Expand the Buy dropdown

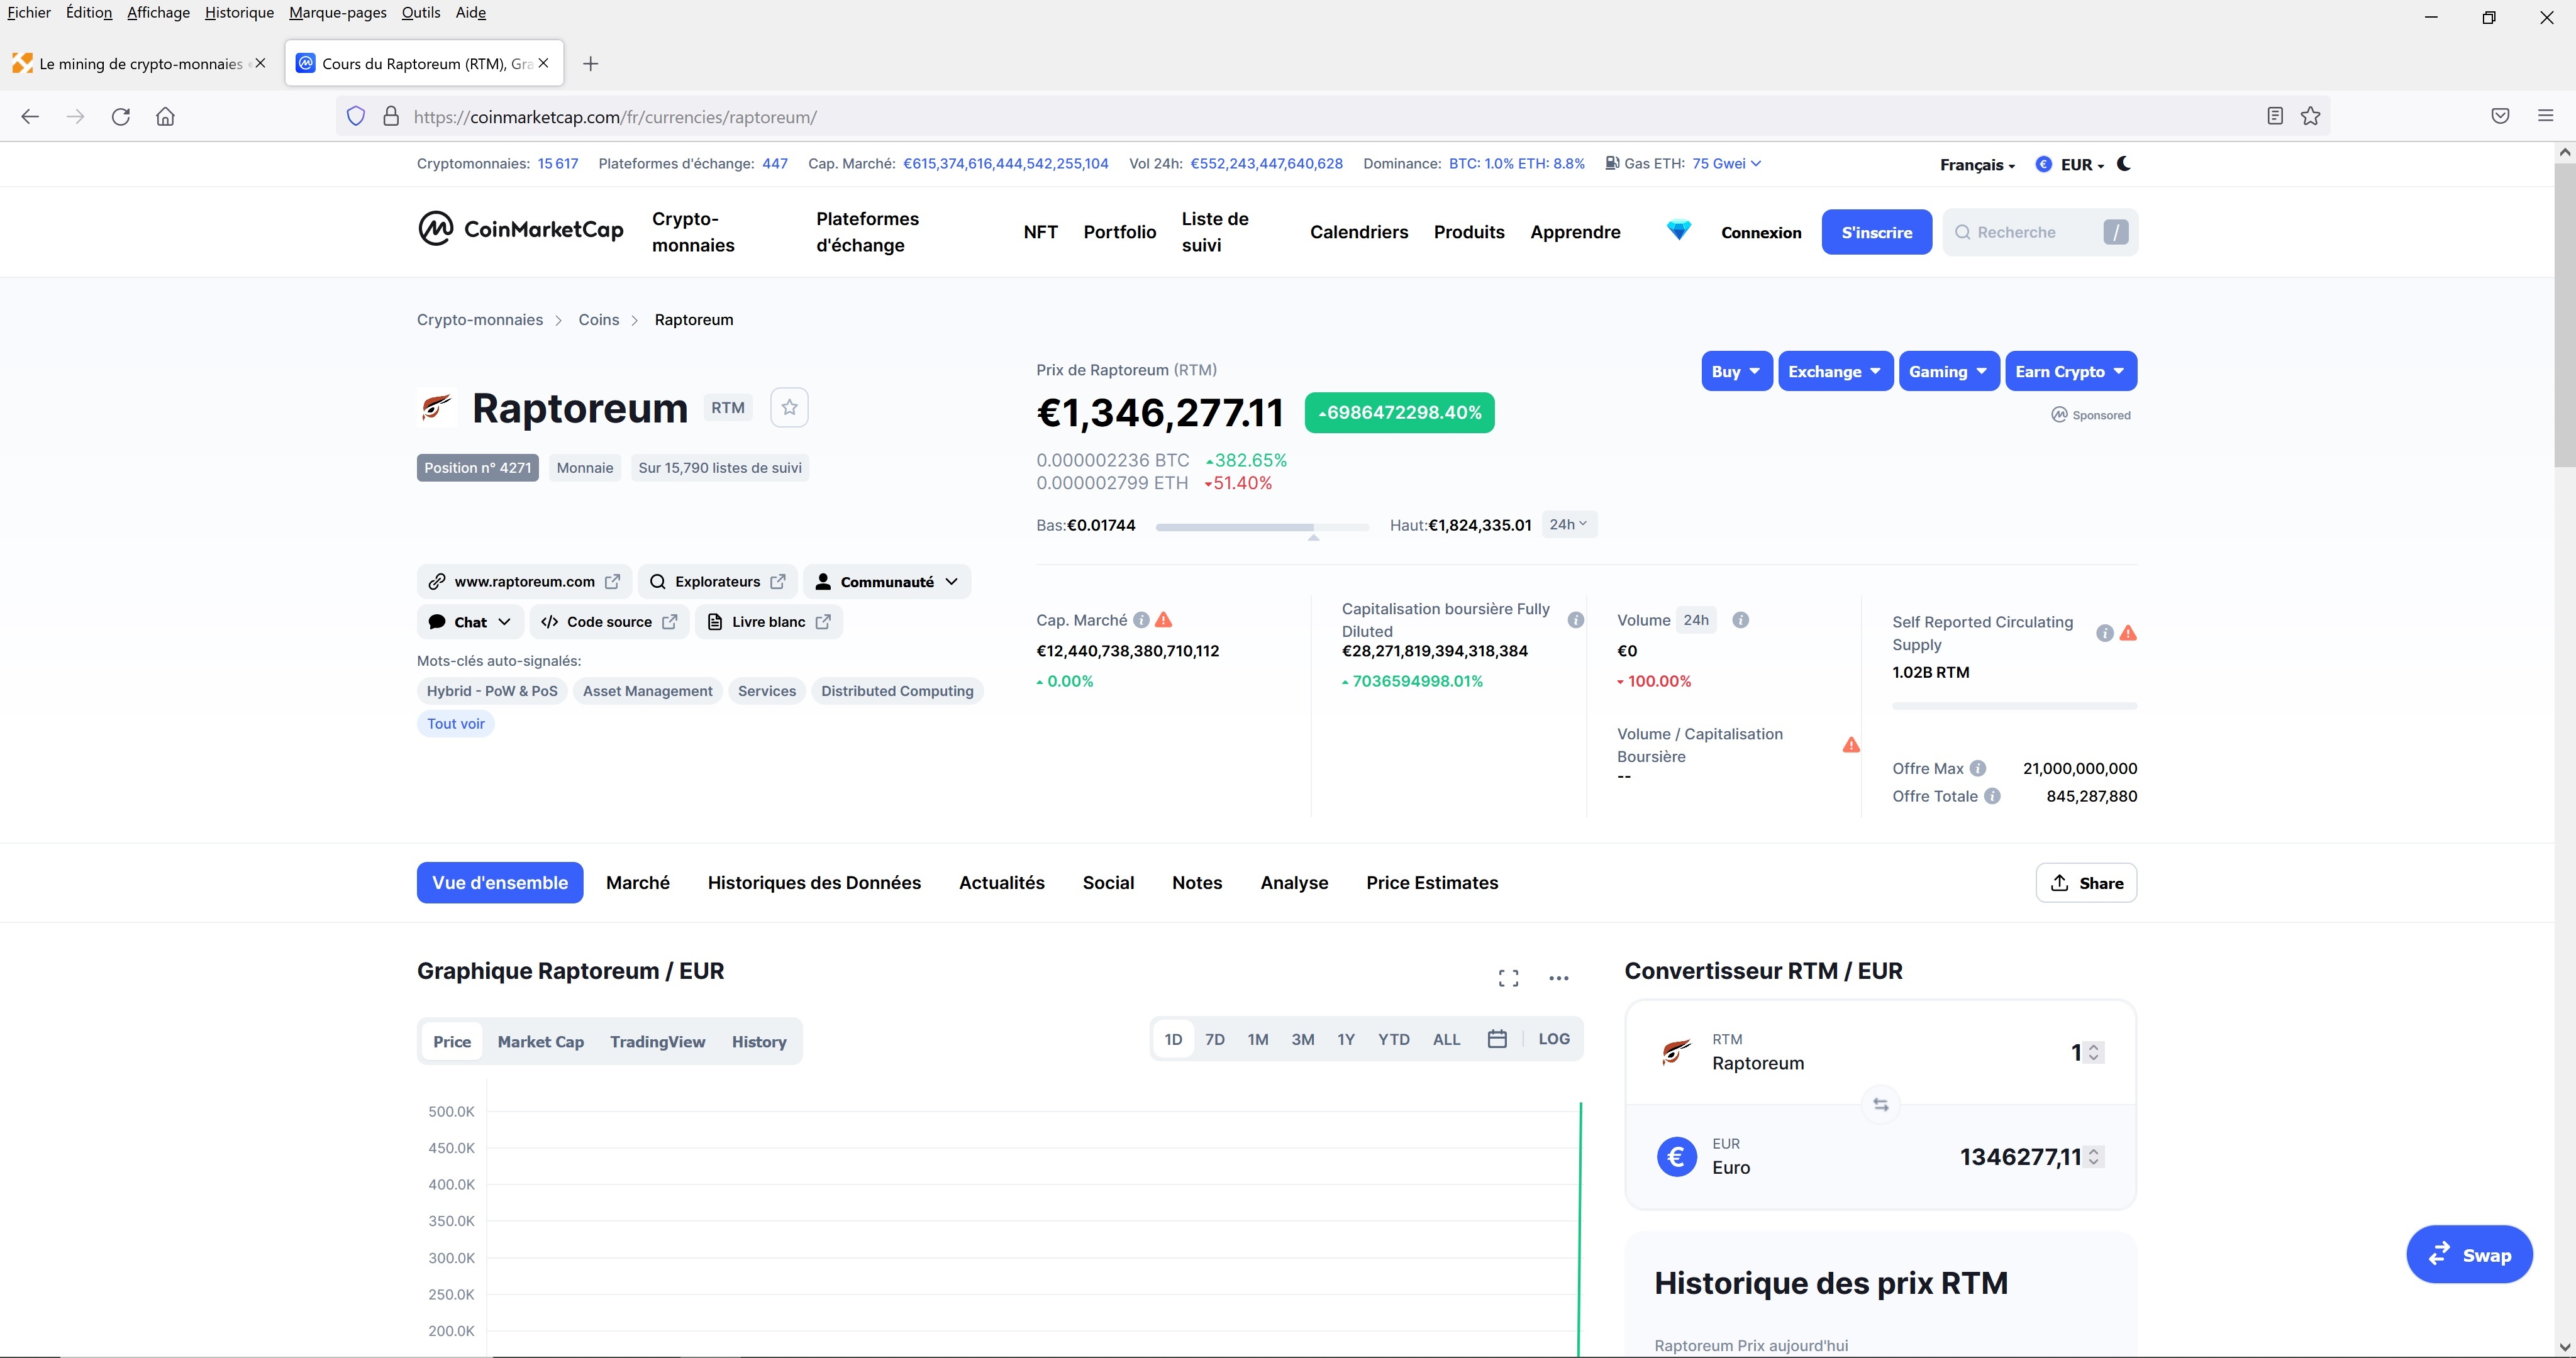pos(1737,371)
